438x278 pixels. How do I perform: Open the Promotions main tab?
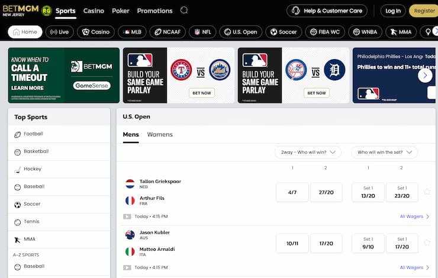point(154,11)
